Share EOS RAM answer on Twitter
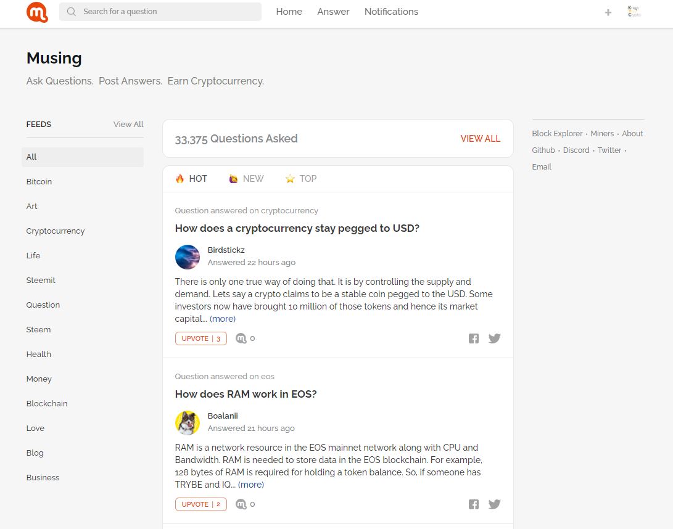This screenshot has width=673, height=529. tap(495, 504)
